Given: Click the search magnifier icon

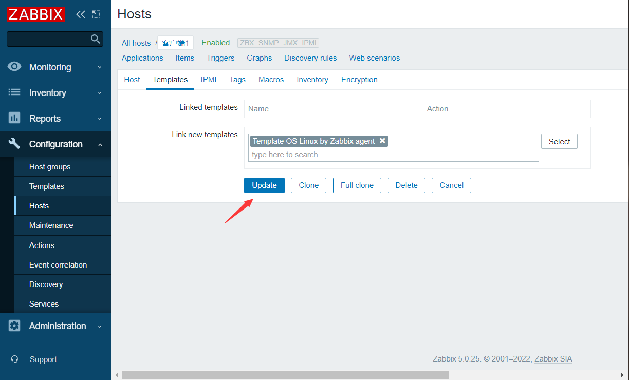Looking at the screenshot, I should click(95, 39).
